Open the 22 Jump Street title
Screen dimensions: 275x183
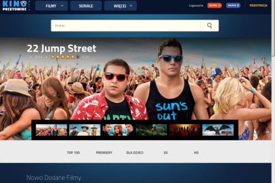coord(62,48)
